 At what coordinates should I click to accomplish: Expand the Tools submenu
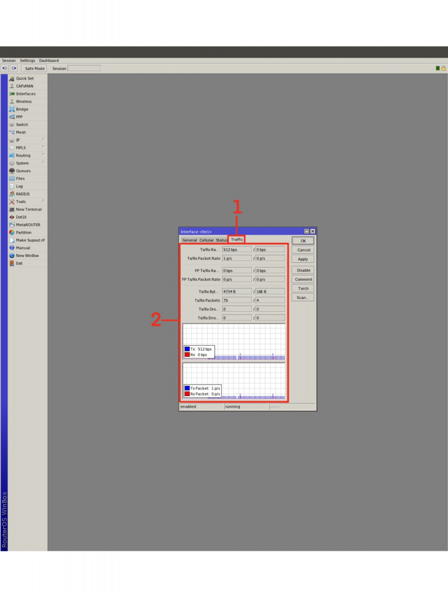coord(43,201)
